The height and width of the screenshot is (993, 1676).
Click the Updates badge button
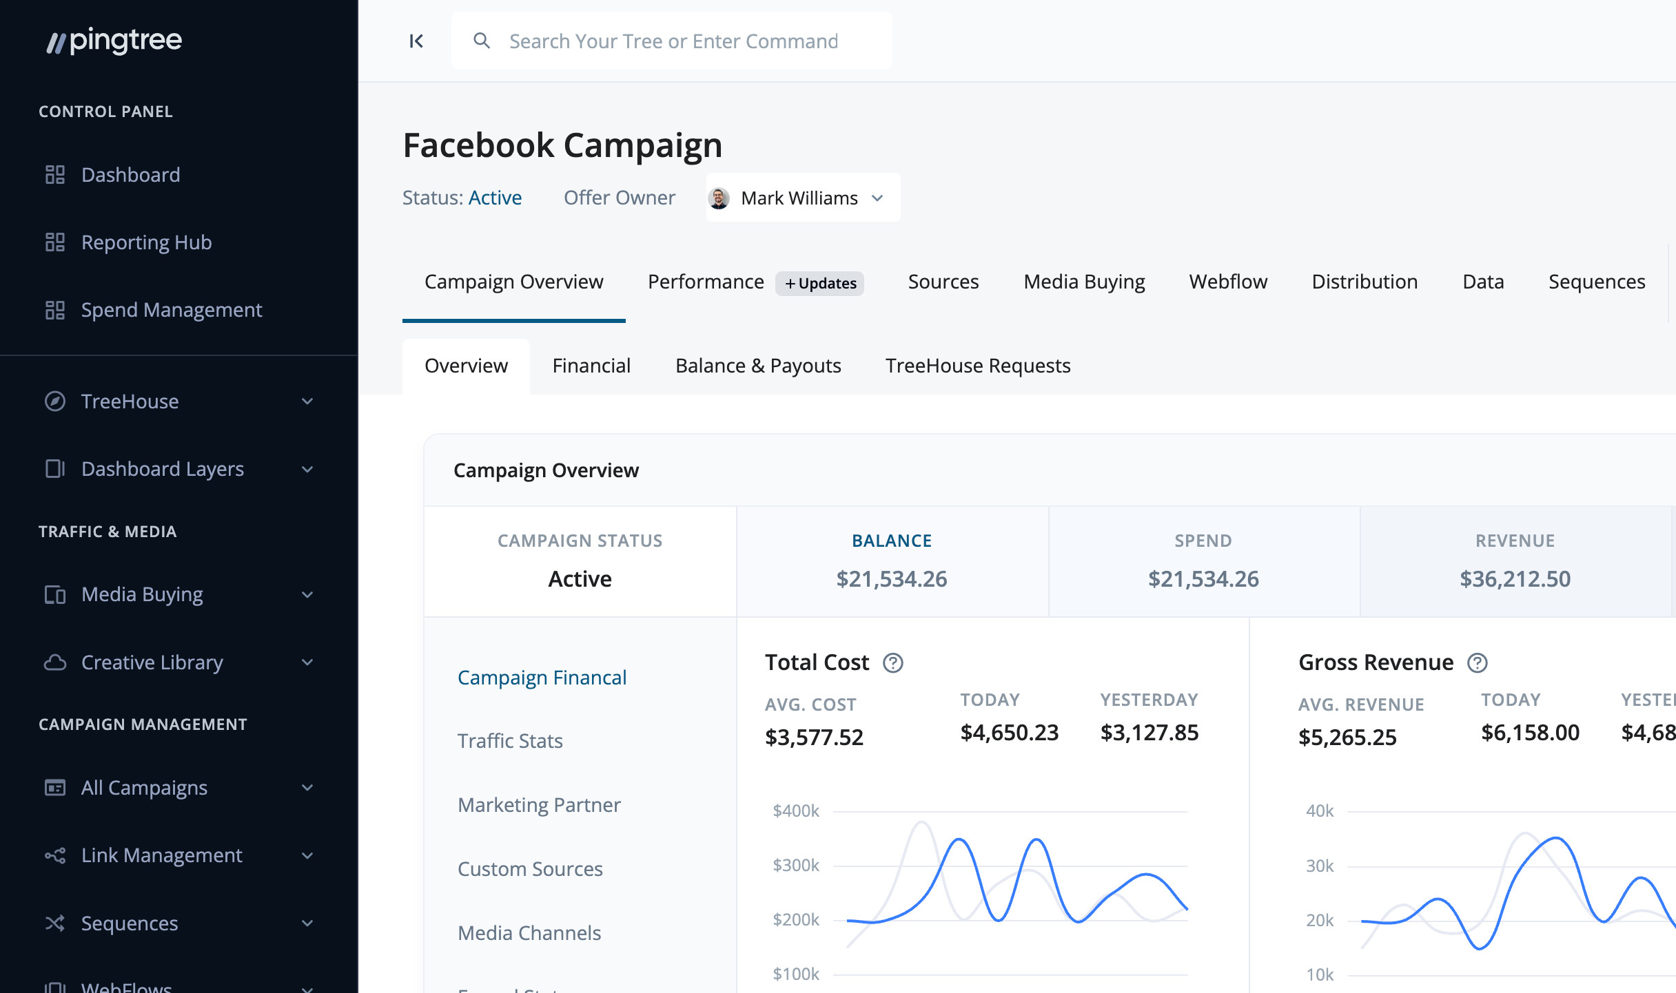(820, 284)
